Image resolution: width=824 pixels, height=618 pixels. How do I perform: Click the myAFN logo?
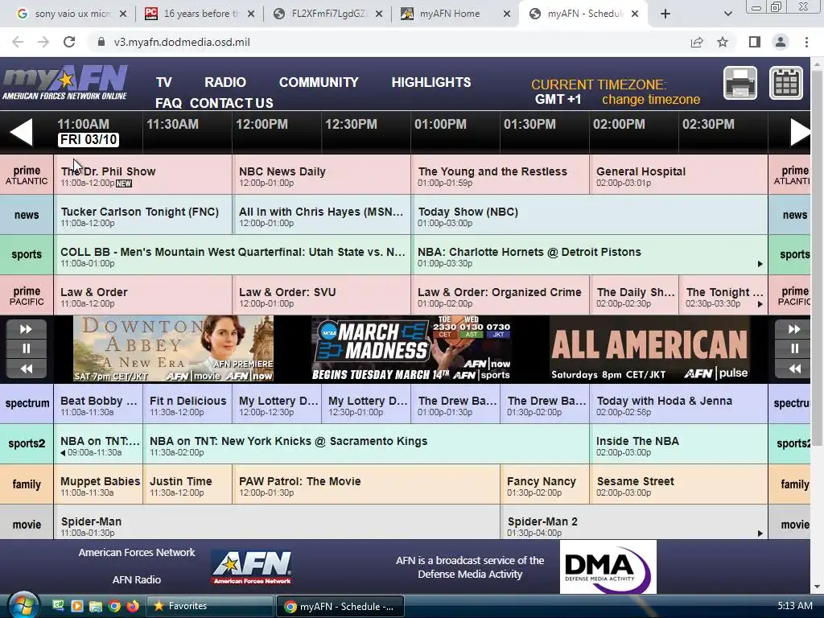(x=65, y=83)
